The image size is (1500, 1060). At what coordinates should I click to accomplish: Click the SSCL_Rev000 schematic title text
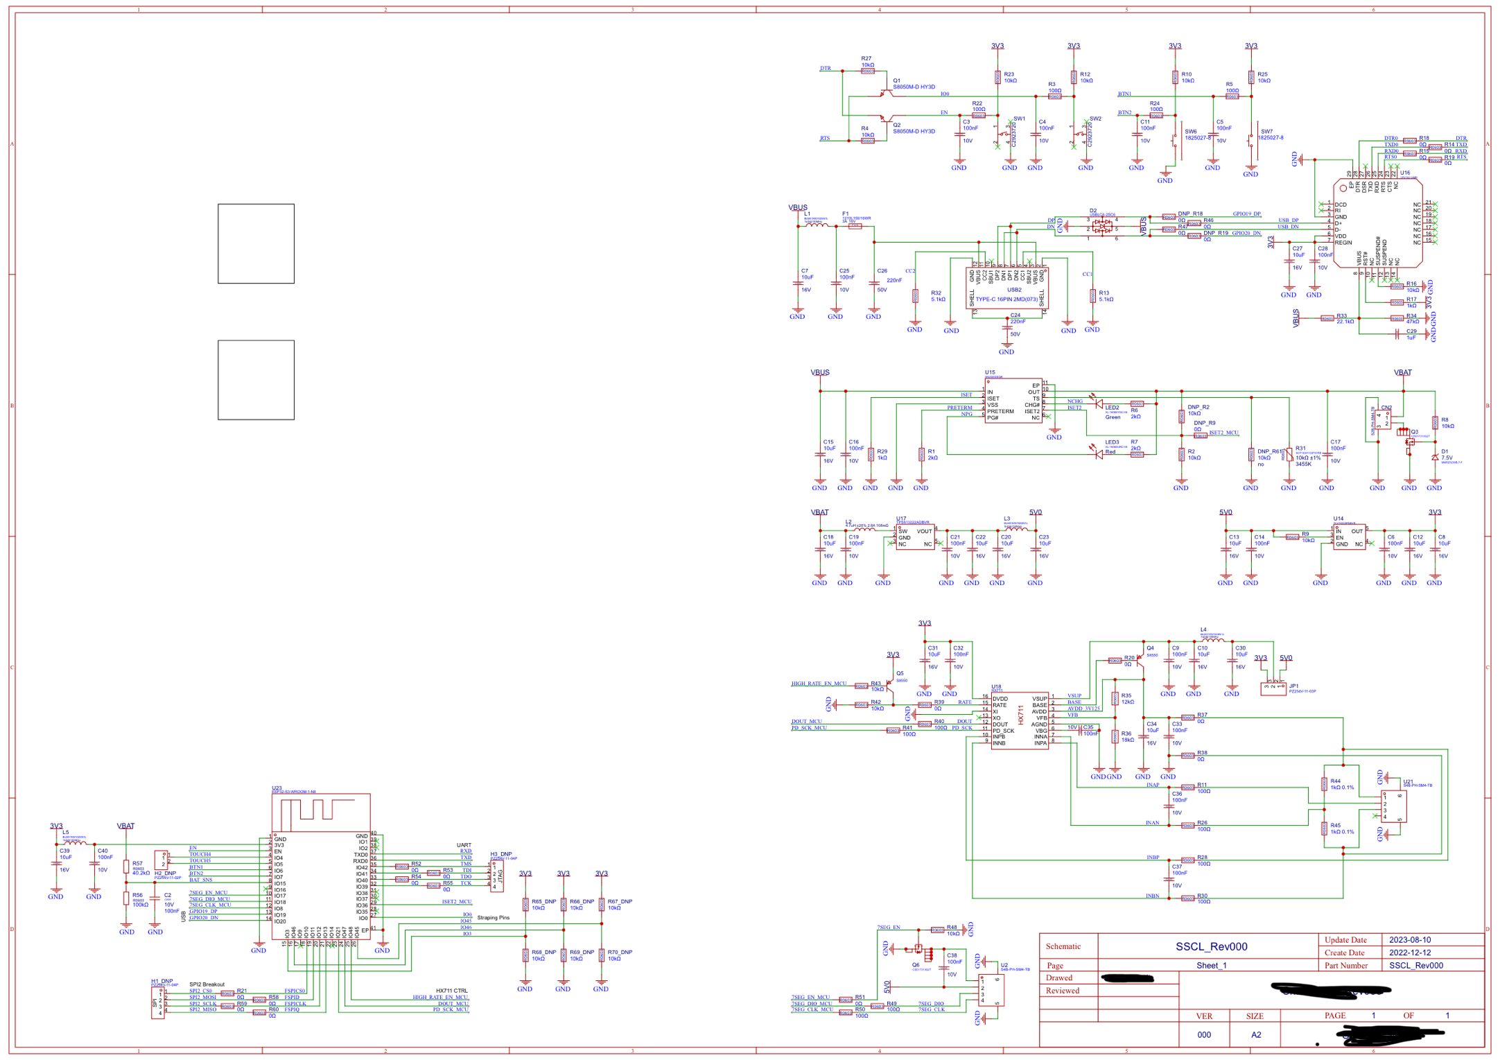coord(1211,946)
